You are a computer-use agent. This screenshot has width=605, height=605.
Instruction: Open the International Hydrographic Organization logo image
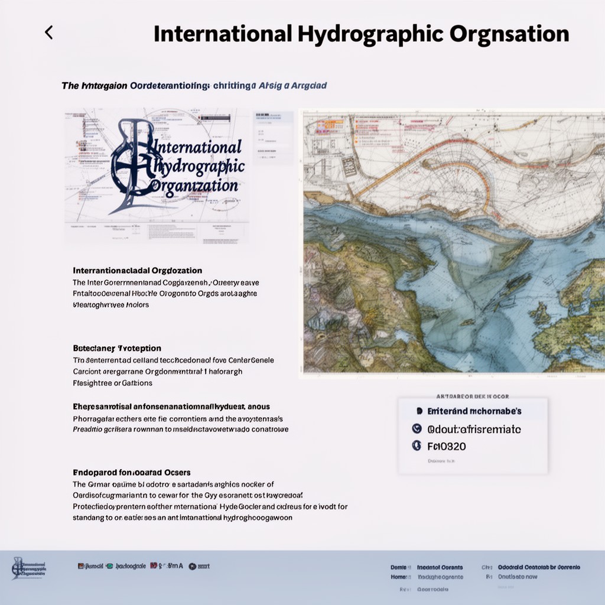coord(157,175)
